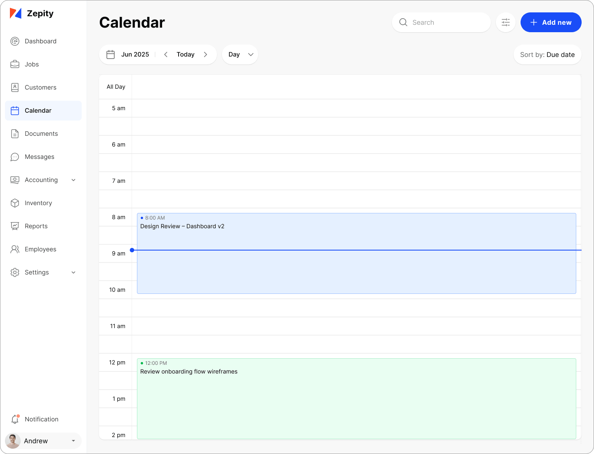Expand the Settings submenu chevron

click(73, 272)
